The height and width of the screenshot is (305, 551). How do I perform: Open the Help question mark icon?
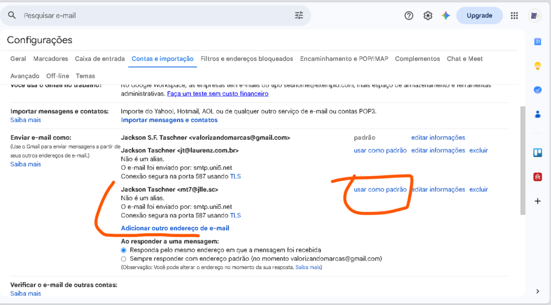pos(409,16)
